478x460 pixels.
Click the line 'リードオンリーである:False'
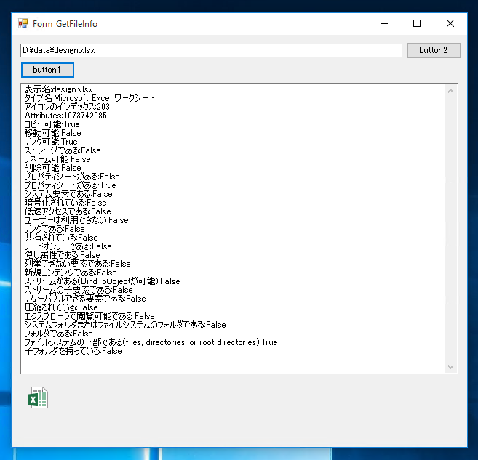click(x=68, y=246)
